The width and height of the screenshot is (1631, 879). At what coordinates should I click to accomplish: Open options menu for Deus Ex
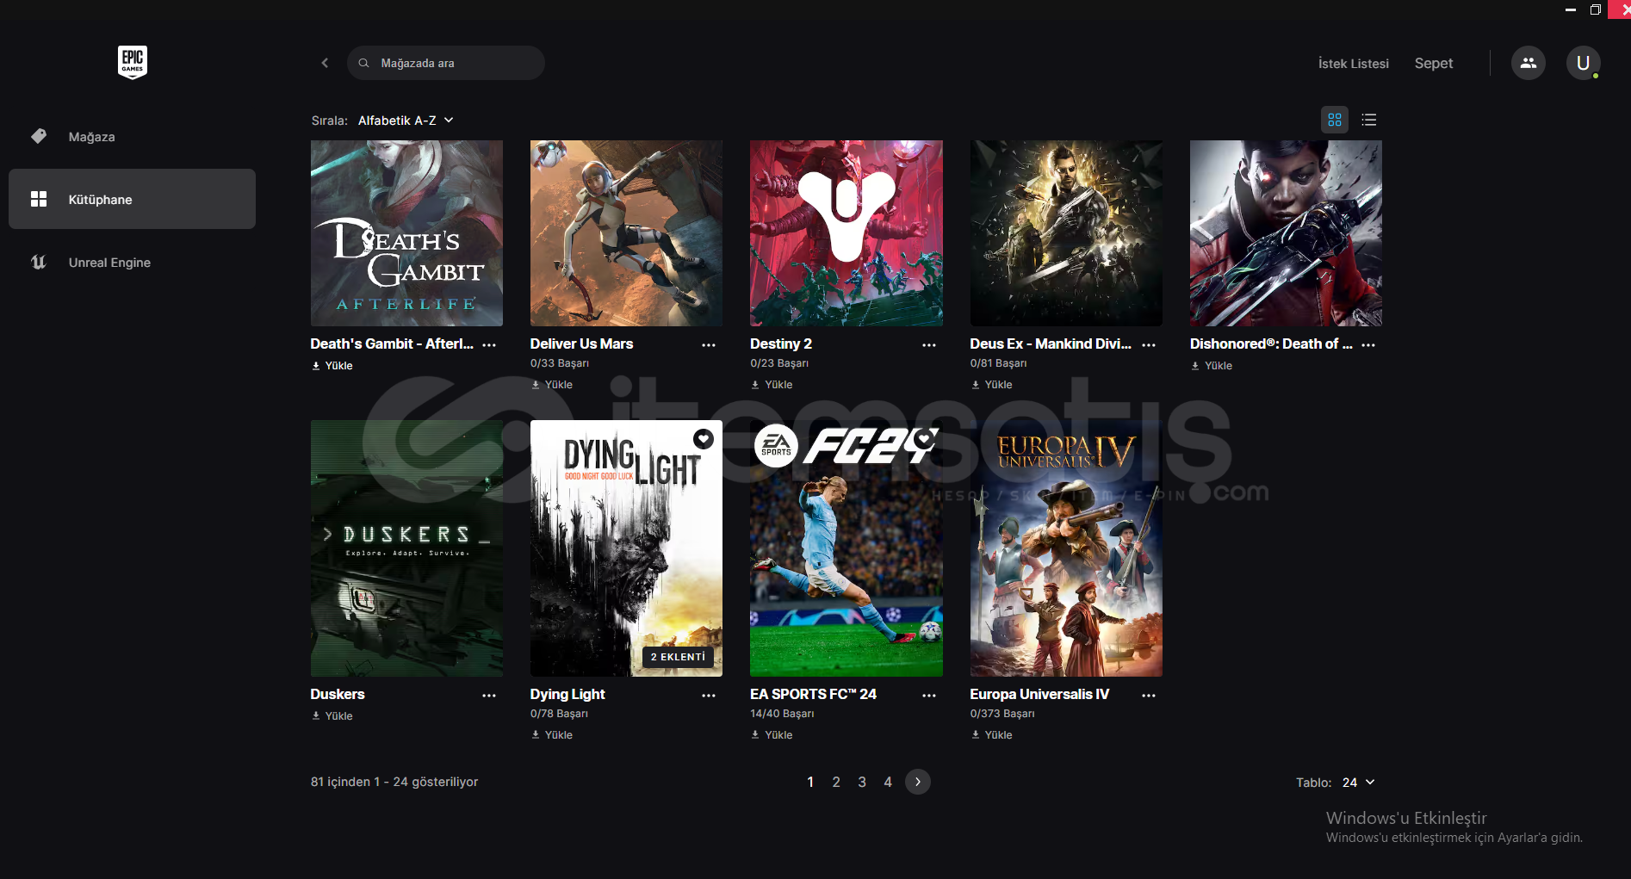click(1149, 344)
